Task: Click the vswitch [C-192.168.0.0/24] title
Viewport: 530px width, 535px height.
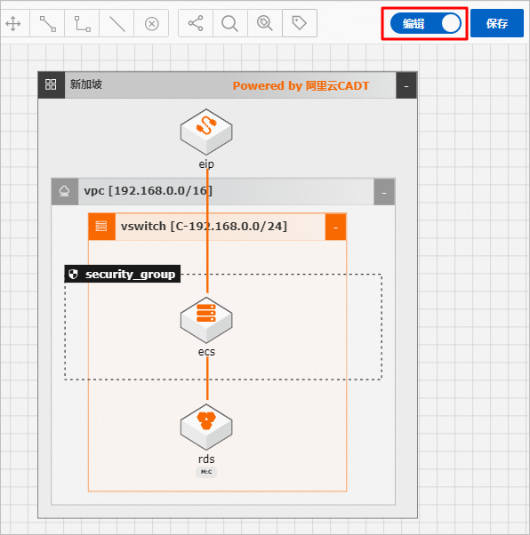Action: coord(204,227)
